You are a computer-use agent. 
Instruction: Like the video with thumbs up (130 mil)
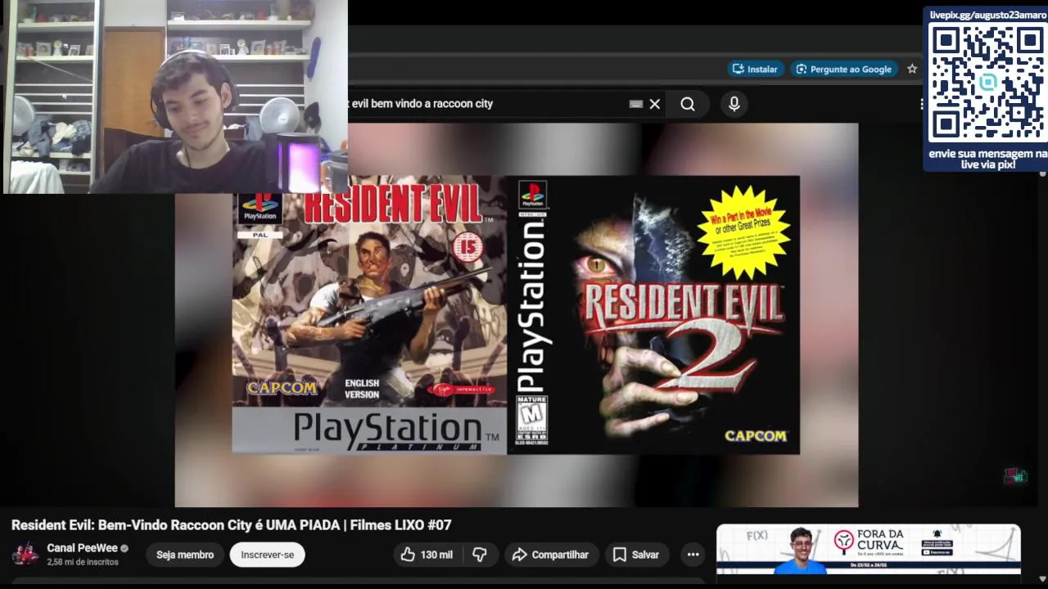tap(427, 555)
